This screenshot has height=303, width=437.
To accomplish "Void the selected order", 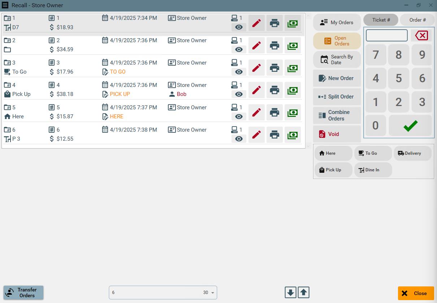I will (337, 134).
